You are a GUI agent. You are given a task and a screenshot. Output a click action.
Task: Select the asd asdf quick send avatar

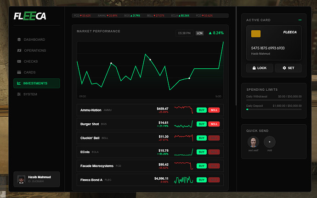pyautogui.click(x=253, y=142)
